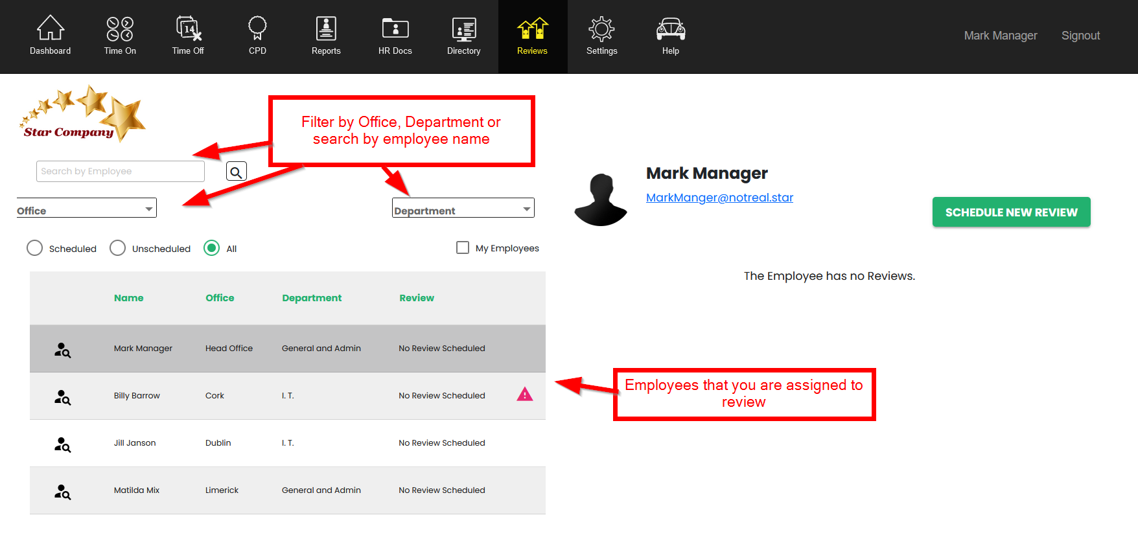
Task: Expand the Department filter dropdown
Action: coord(463,209)
